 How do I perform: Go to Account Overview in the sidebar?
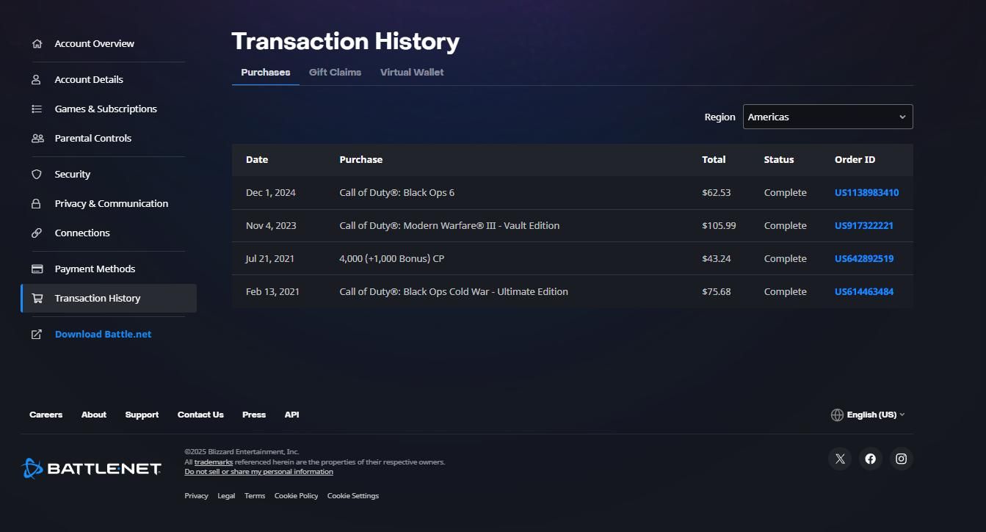[94, 44]
